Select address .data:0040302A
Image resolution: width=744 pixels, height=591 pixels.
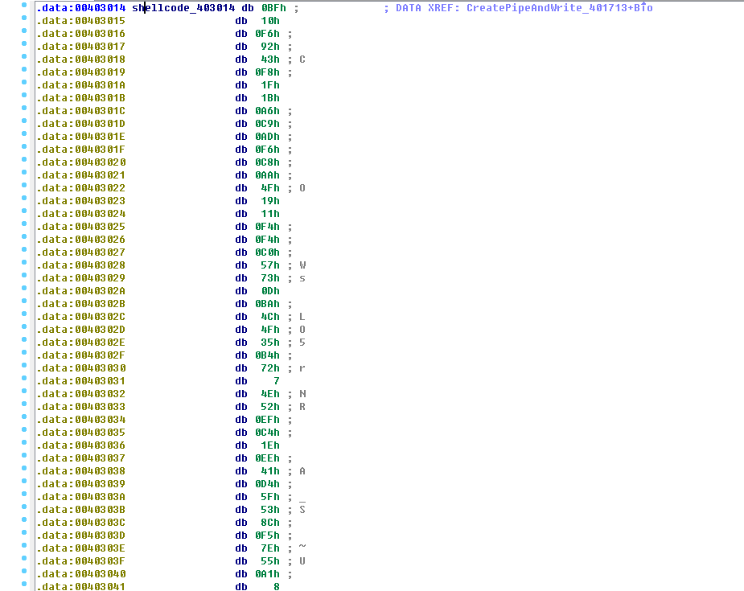[x=81, y=291]
